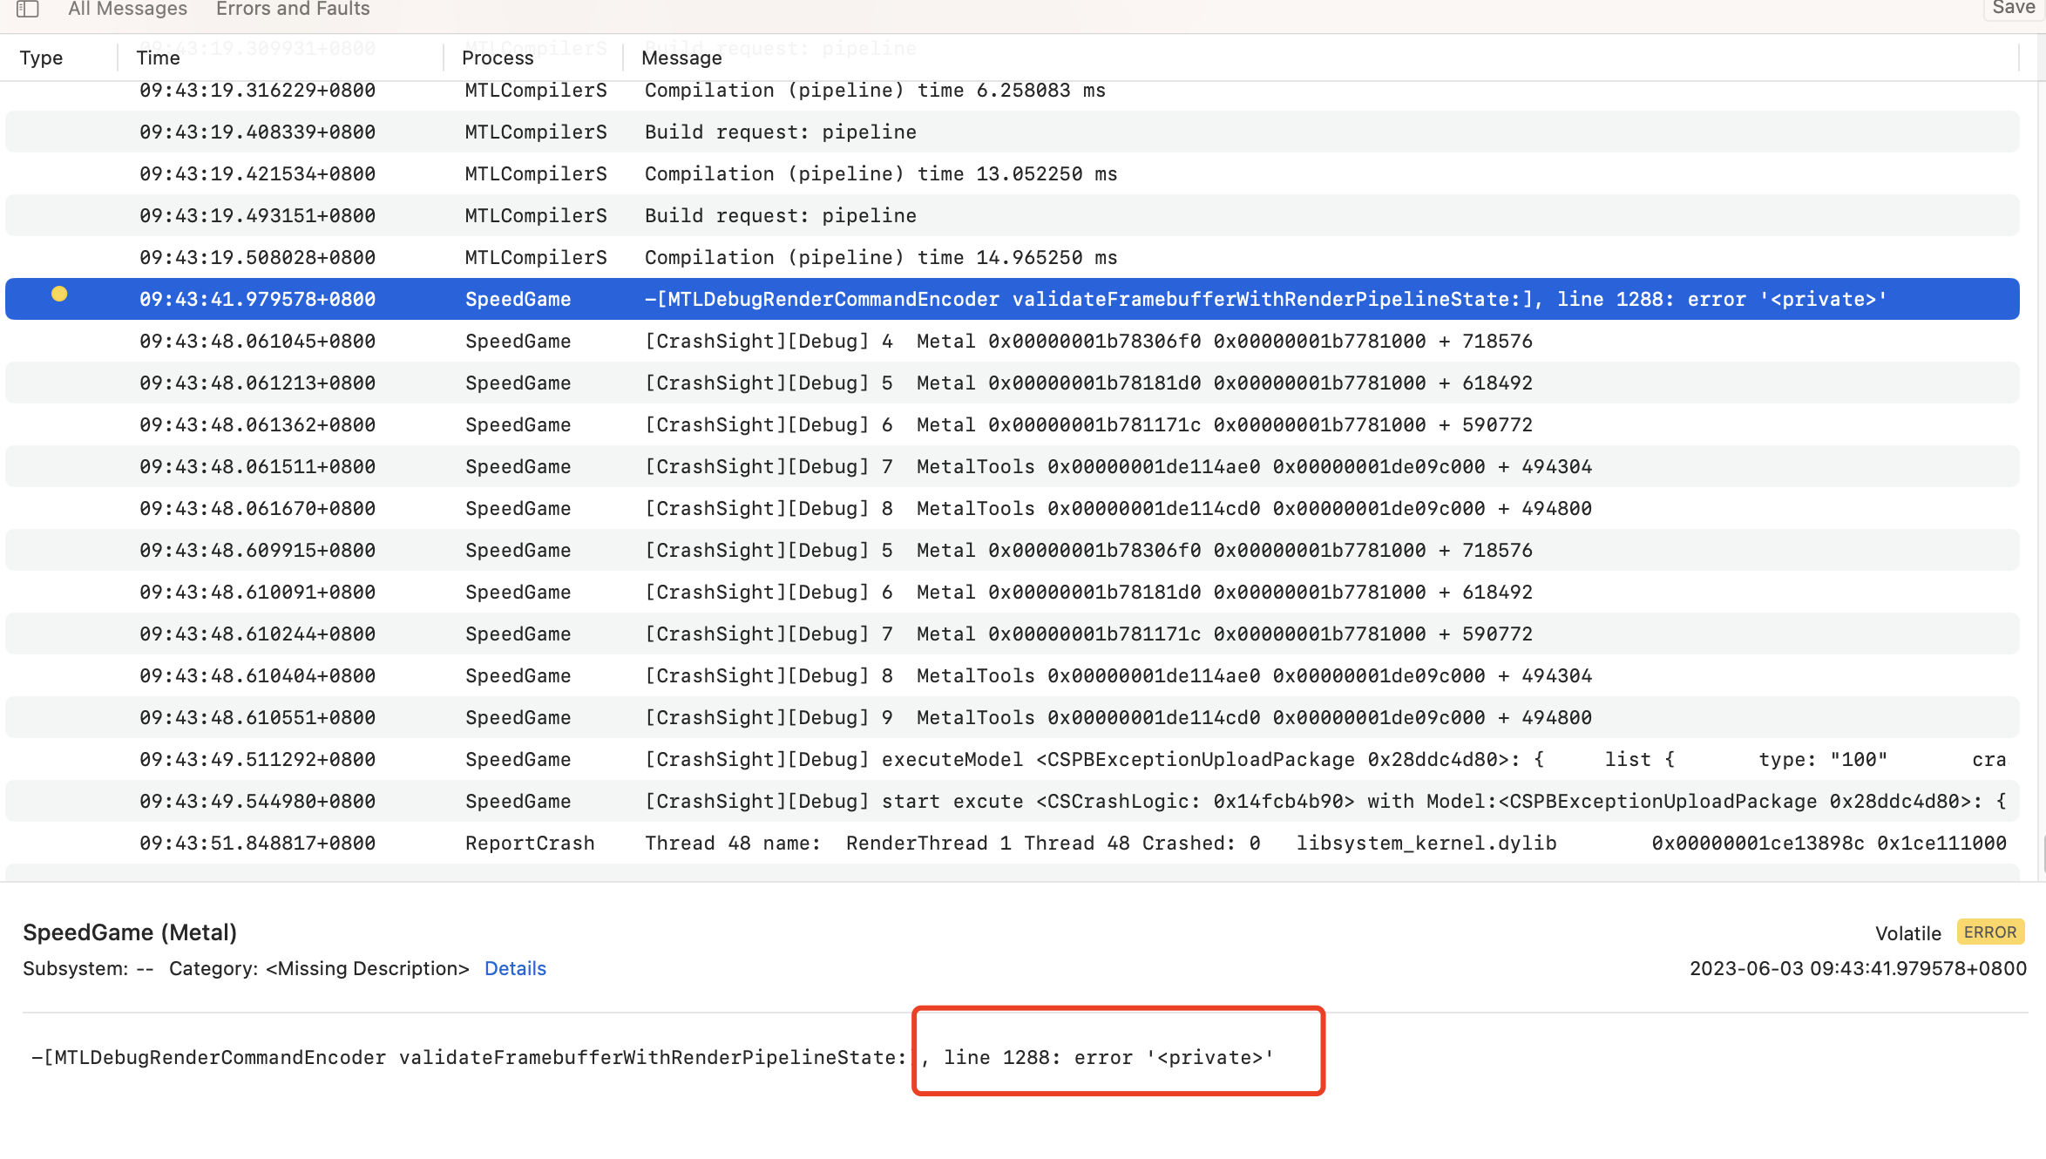The image size is (2046, 1159).
Task: Switch to Errors and Faults filter
Action: point(293,9)
